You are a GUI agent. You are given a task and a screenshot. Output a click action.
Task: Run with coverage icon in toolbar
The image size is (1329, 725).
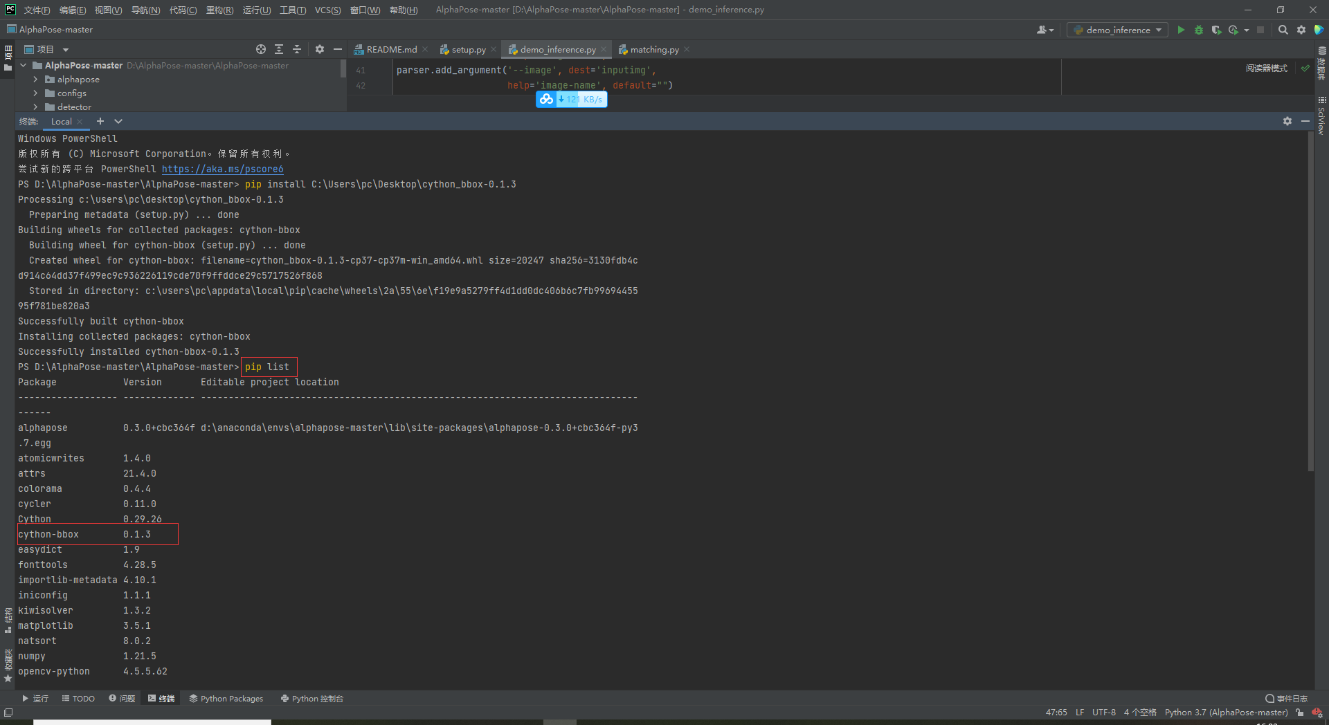(1216, 30)
